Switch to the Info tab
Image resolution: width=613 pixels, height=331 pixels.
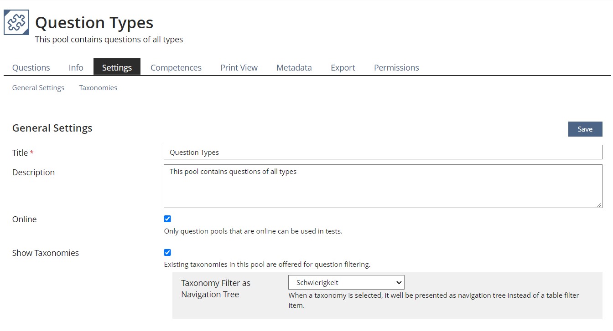76,67
